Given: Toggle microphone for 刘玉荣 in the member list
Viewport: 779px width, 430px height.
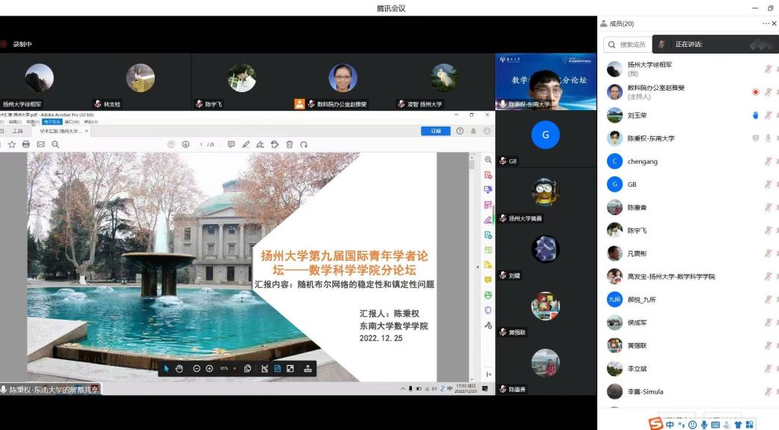Looking at the screenshot, I should click(768, 115).
